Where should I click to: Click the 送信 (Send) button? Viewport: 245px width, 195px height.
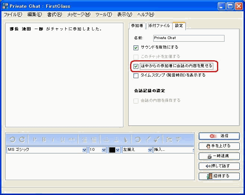tap(219, 136)
